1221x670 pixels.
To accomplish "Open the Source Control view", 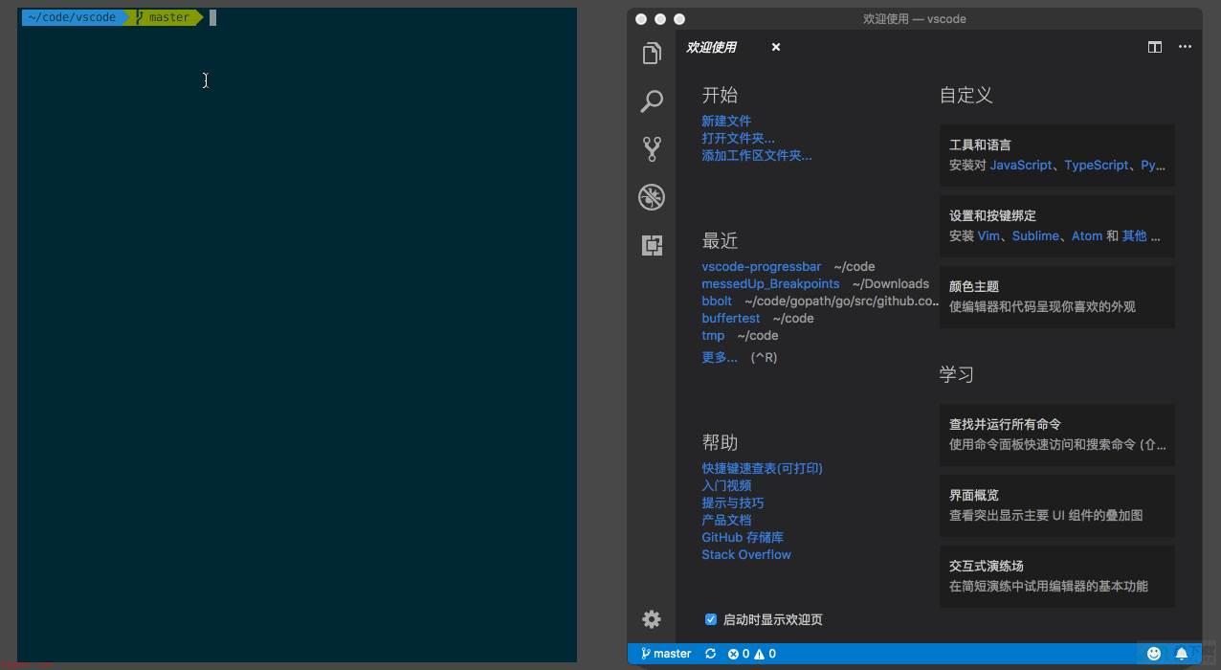I will coord(652,148).
